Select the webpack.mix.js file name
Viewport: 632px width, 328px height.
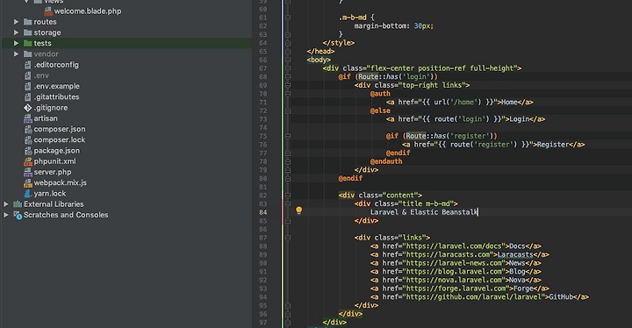coord(60,183)
